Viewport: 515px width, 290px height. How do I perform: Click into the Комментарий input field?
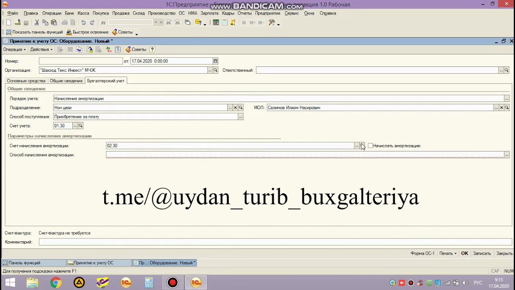[275, 242]
